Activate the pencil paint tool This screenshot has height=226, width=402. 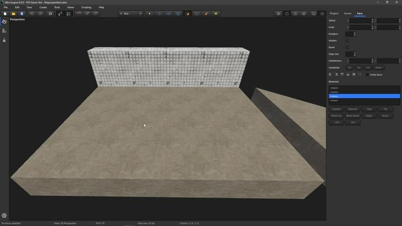(x=206, y=14)
